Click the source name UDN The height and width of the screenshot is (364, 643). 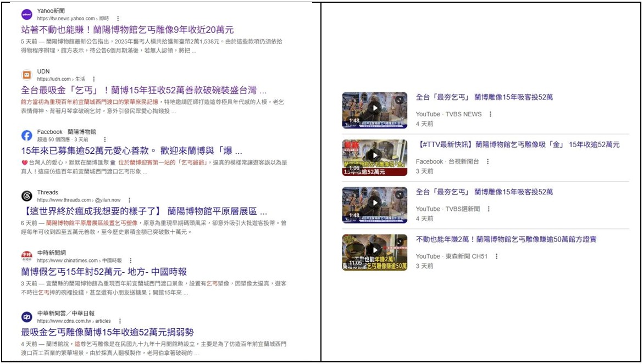point(43,71)
